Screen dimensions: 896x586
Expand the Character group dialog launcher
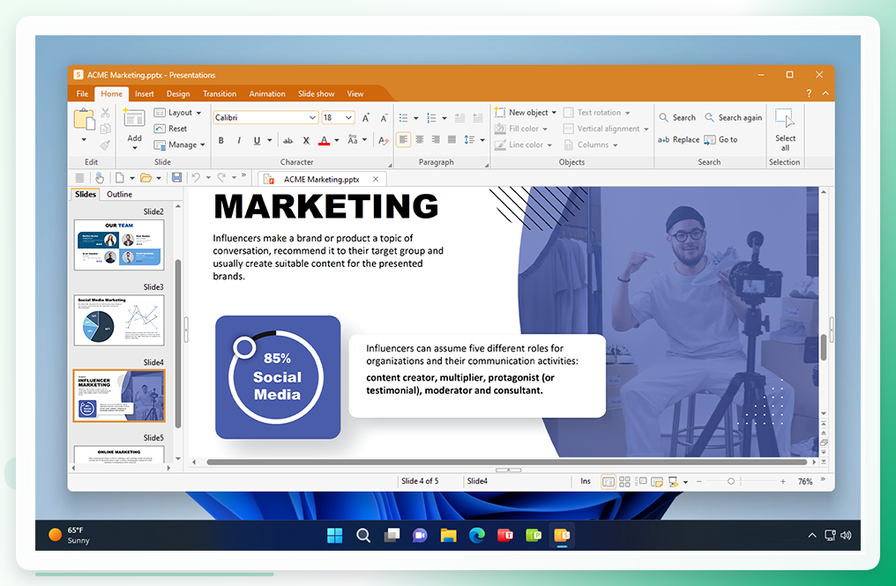[x=391, y=165]
